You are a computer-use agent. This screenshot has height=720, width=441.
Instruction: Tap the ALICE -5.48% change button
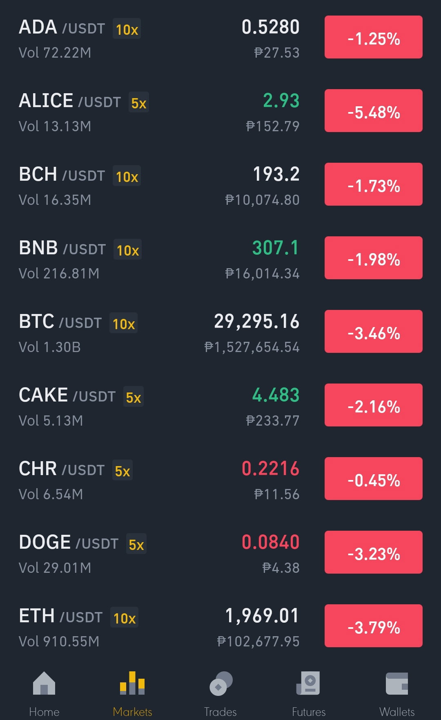(x=374, y=111)
